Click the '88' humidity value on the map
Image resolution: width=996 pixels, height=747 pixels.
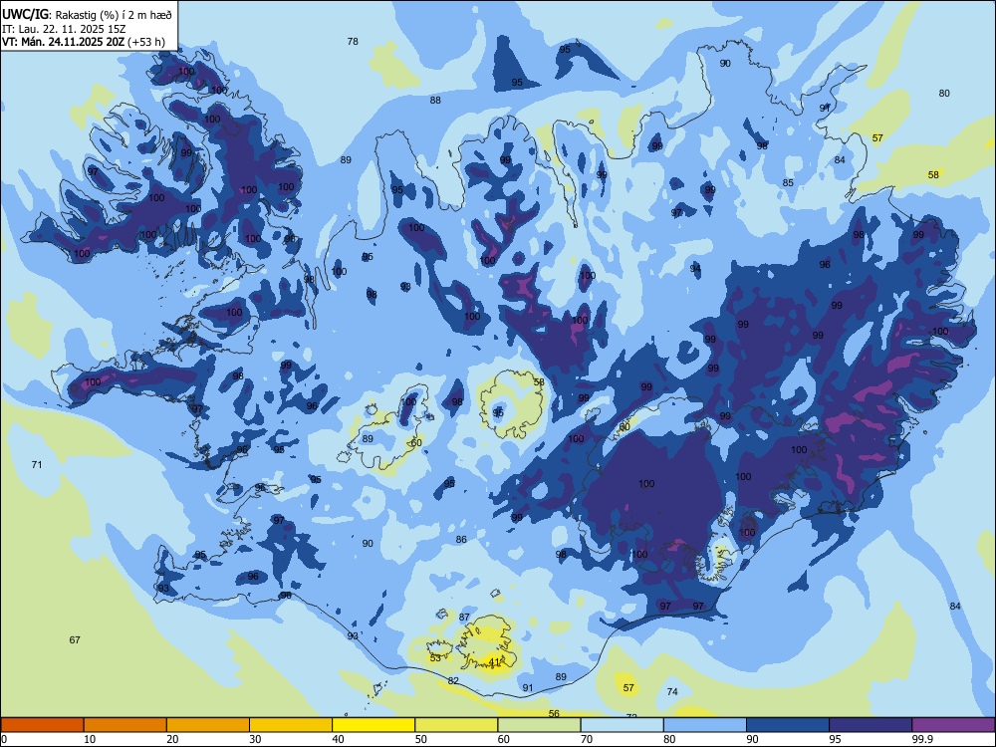(435, 100)
